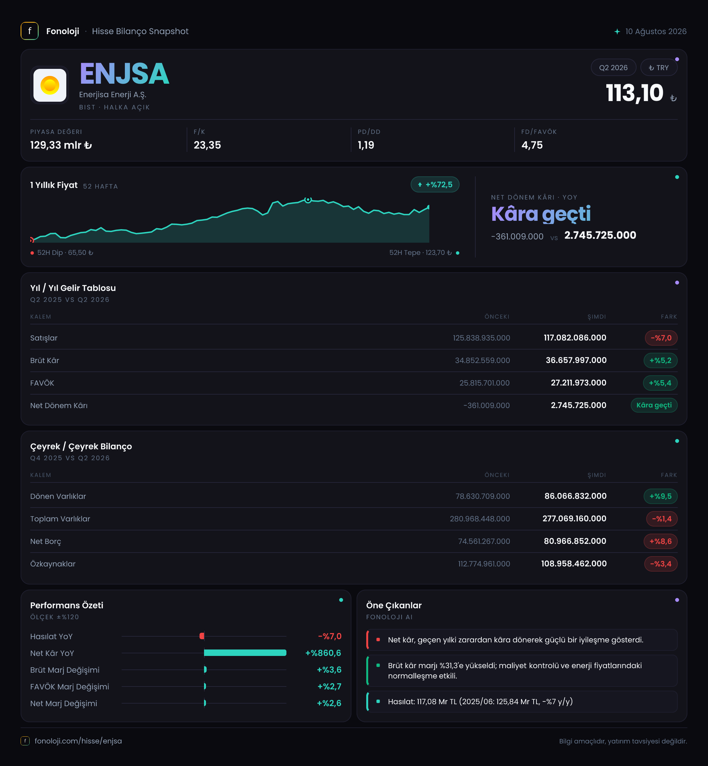Image resolution: width=708 pixels, height=766 pixels.
Task: Click the 52-week high marker on chart
Action: (308, 200)
